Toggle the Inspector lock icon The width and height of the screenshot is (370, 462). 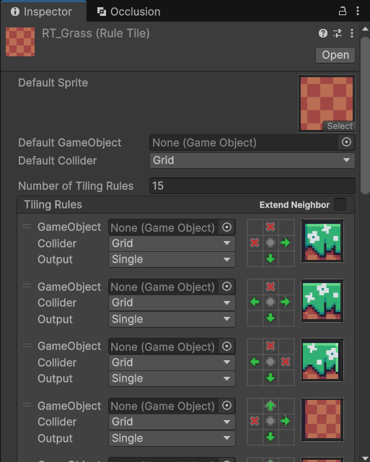[x=343, y=12]
